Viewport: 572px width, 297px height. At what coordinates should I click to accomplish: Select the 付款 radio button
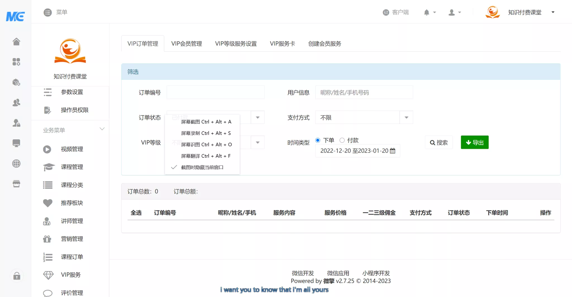tap(342, 140)
